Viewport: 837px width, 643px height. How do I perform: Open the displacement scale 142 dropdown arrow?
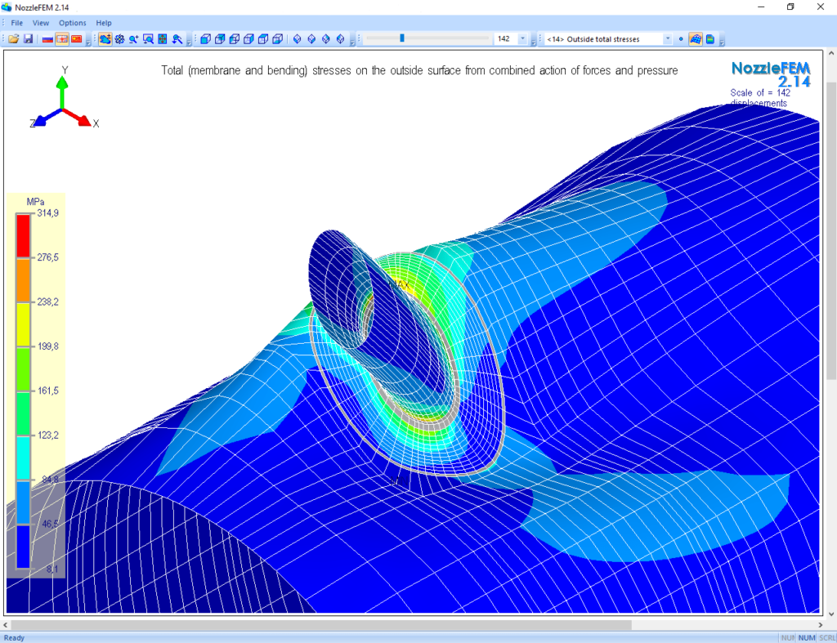[x=522, y=39]
